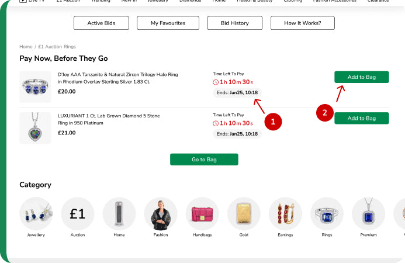405x263 pixels.
Task: Add the Tanzanite Trilogy ring to bag
Action: click(x=362, y=77)
